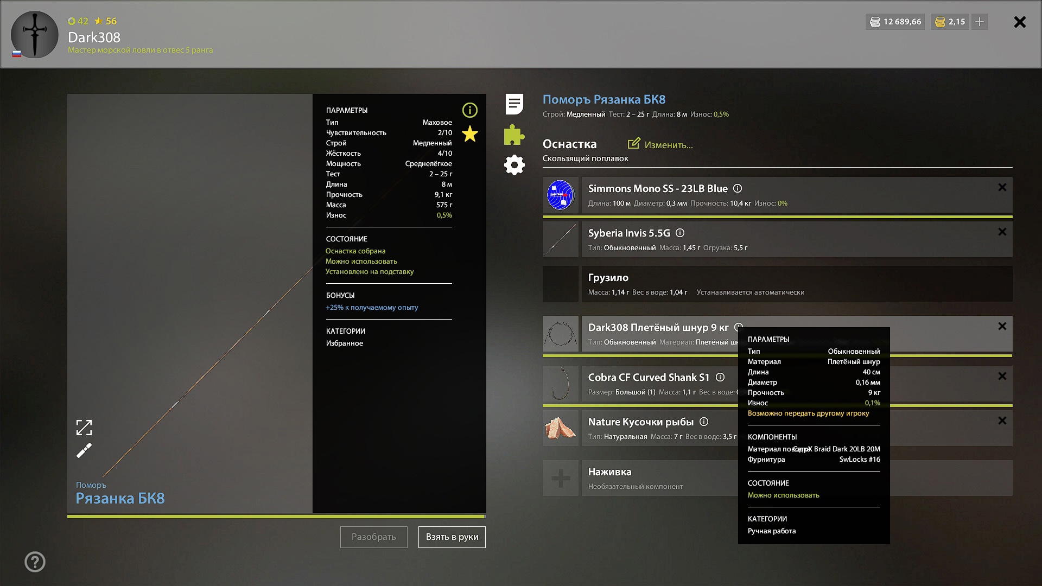Remove Simmons Mono SS line from rig
The width and height of the screenshot is (1042, 586).
[1002, 187]
